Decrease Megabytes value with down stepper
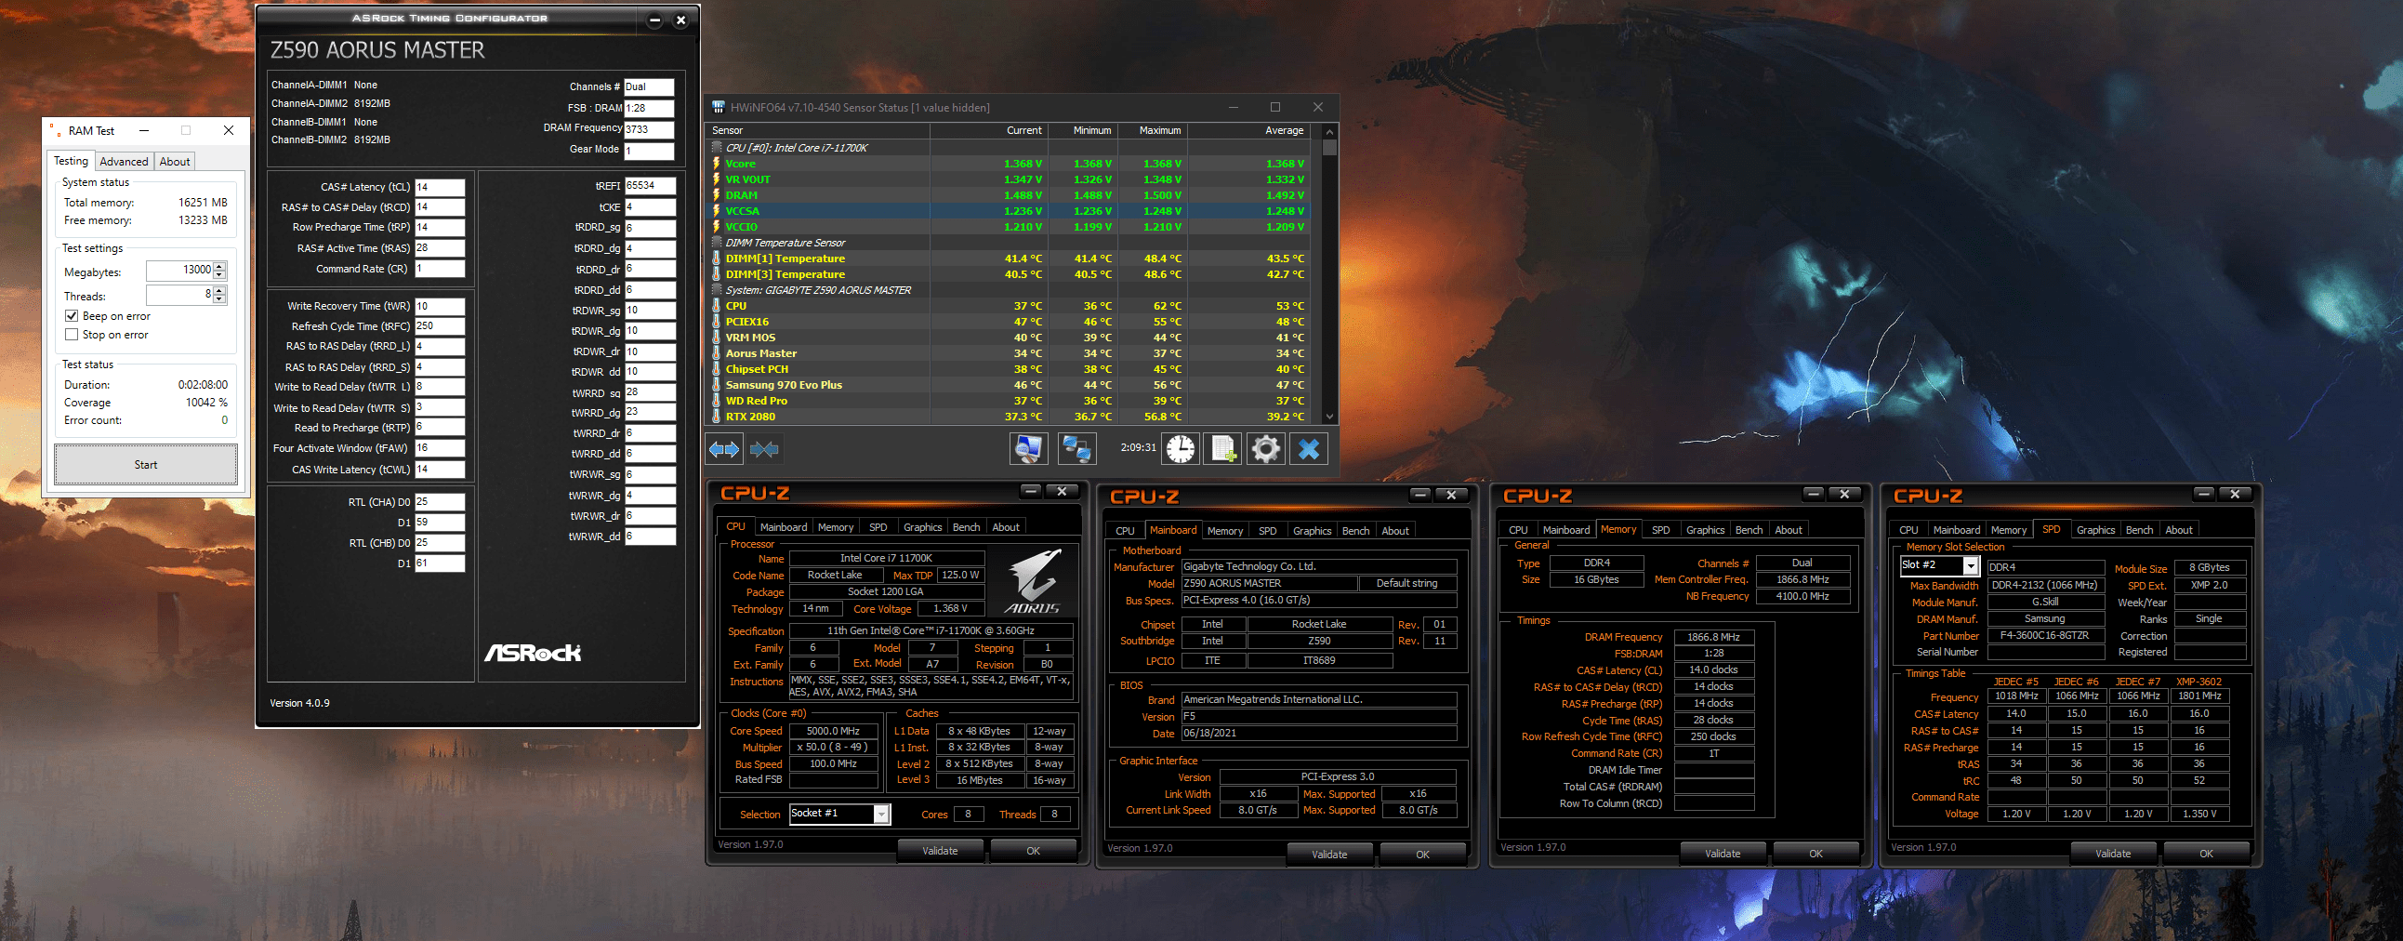This screenshot has height=941, width=2403. pyautogui.click(x=219, y=274)
